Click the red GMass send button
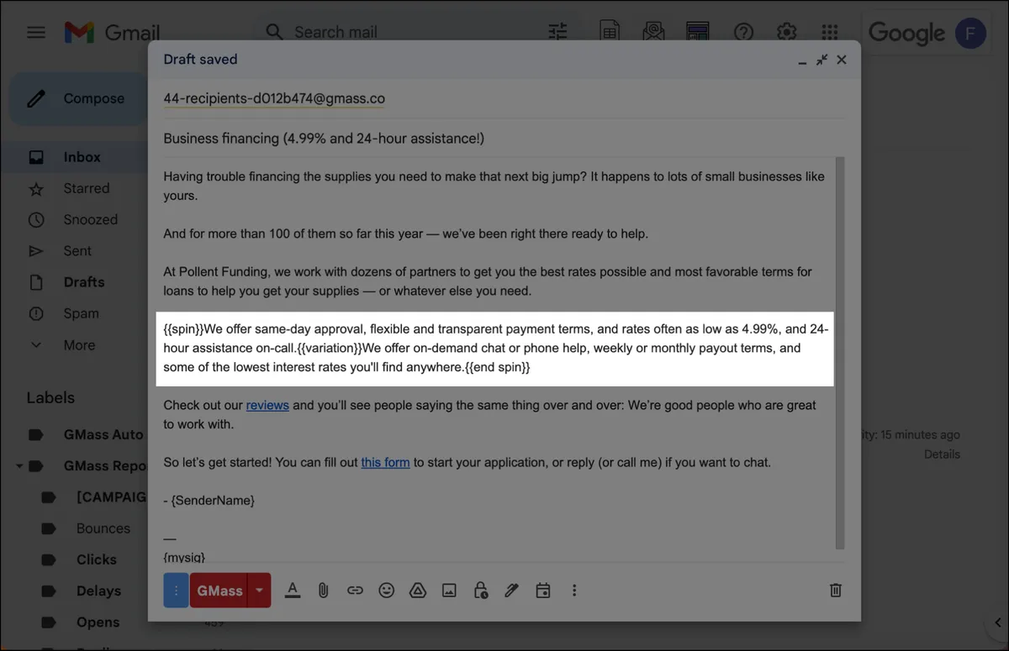Viewport: 1009px width, 651px height. [x=219, y=591]
